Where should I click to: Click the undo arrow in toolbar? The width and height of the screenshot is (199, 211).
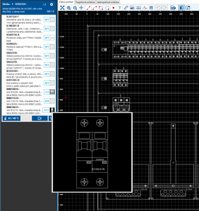point(158,8)
